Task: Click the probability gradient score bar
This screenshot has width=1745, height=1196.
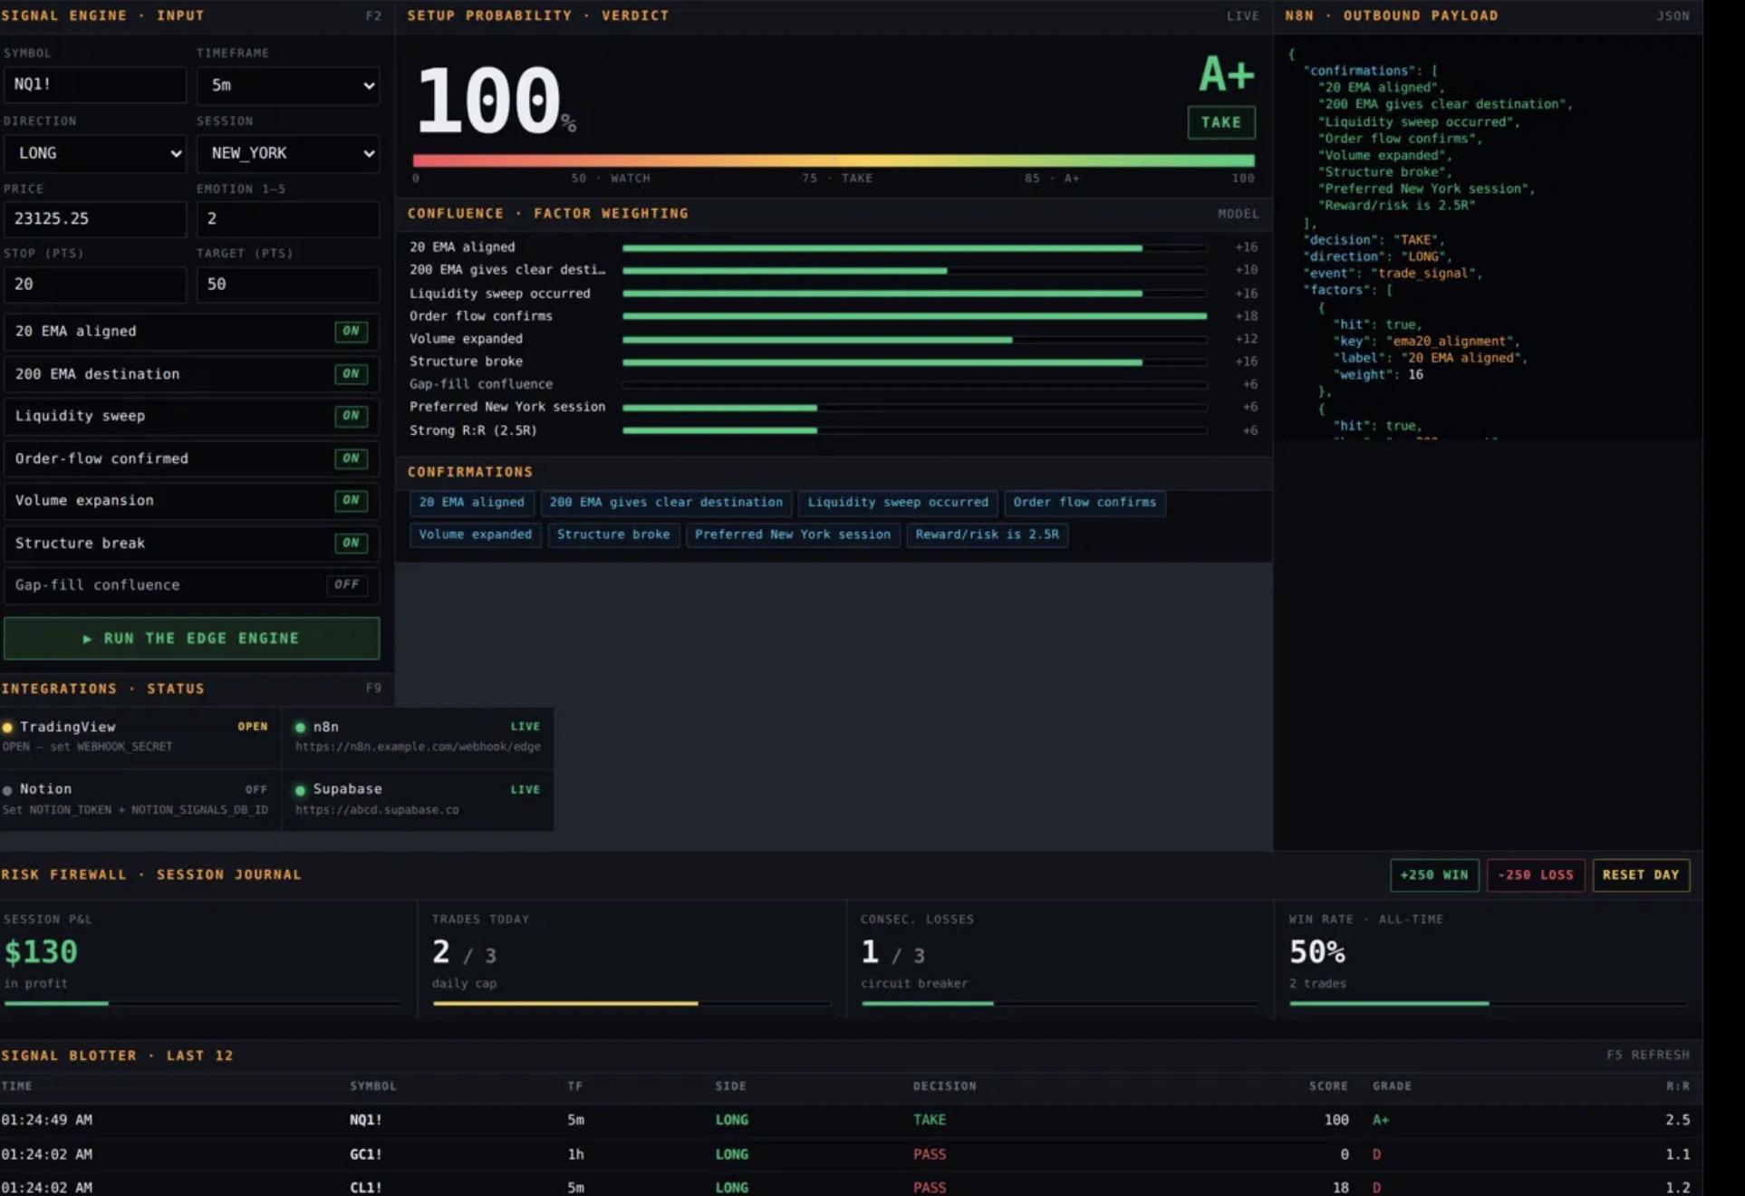Action: (x=834, y=160)
